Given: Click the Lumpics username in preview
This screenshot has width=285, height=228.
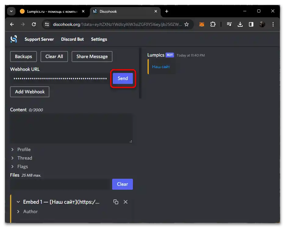Looking at the screenshot, I should click(x=156, y=55).
